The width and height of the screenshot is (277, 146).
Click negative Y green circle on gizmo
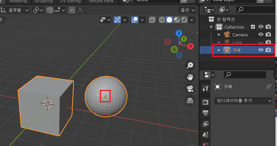point(174,50)
